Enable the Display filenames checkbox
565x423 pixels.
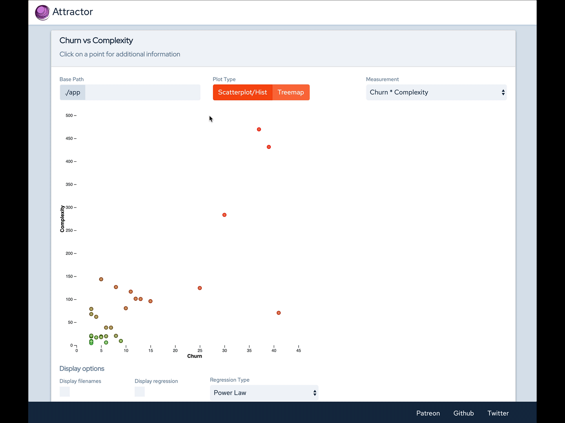point(65,392)
